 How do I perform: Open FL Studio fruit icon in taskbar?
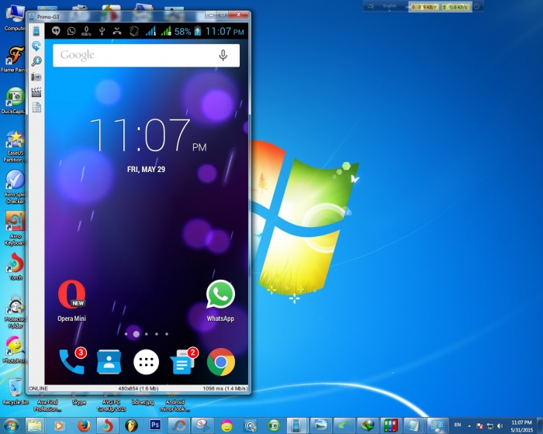click(x=131, y=425)
